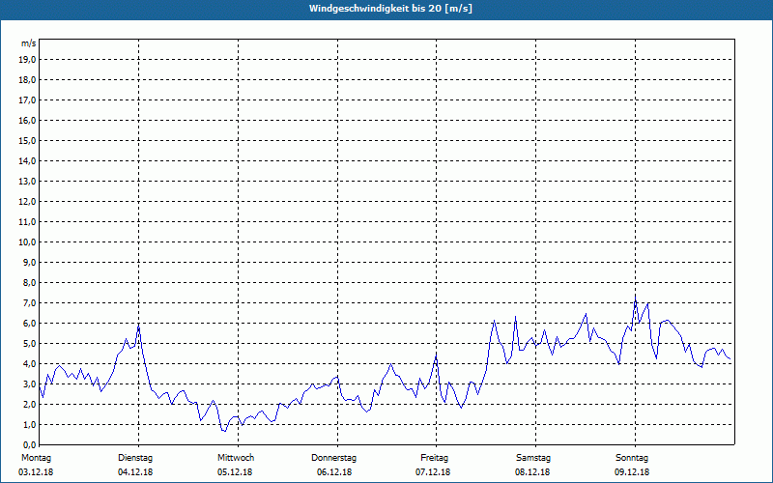Click the 12,0 y-axis label
Viewport: 773px width, 483px height.
coord(28,202)
